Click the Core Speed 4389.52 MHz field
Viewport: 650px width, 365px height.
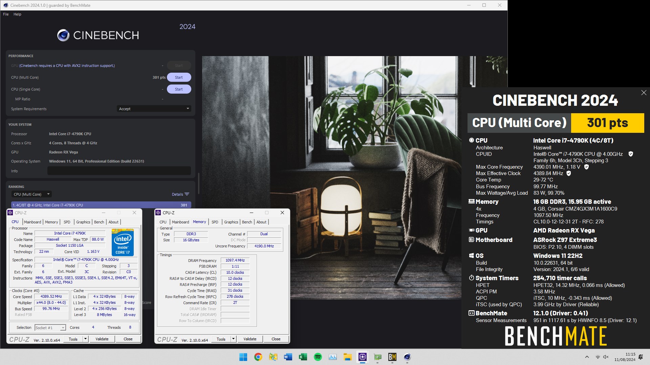coord(51,296)
